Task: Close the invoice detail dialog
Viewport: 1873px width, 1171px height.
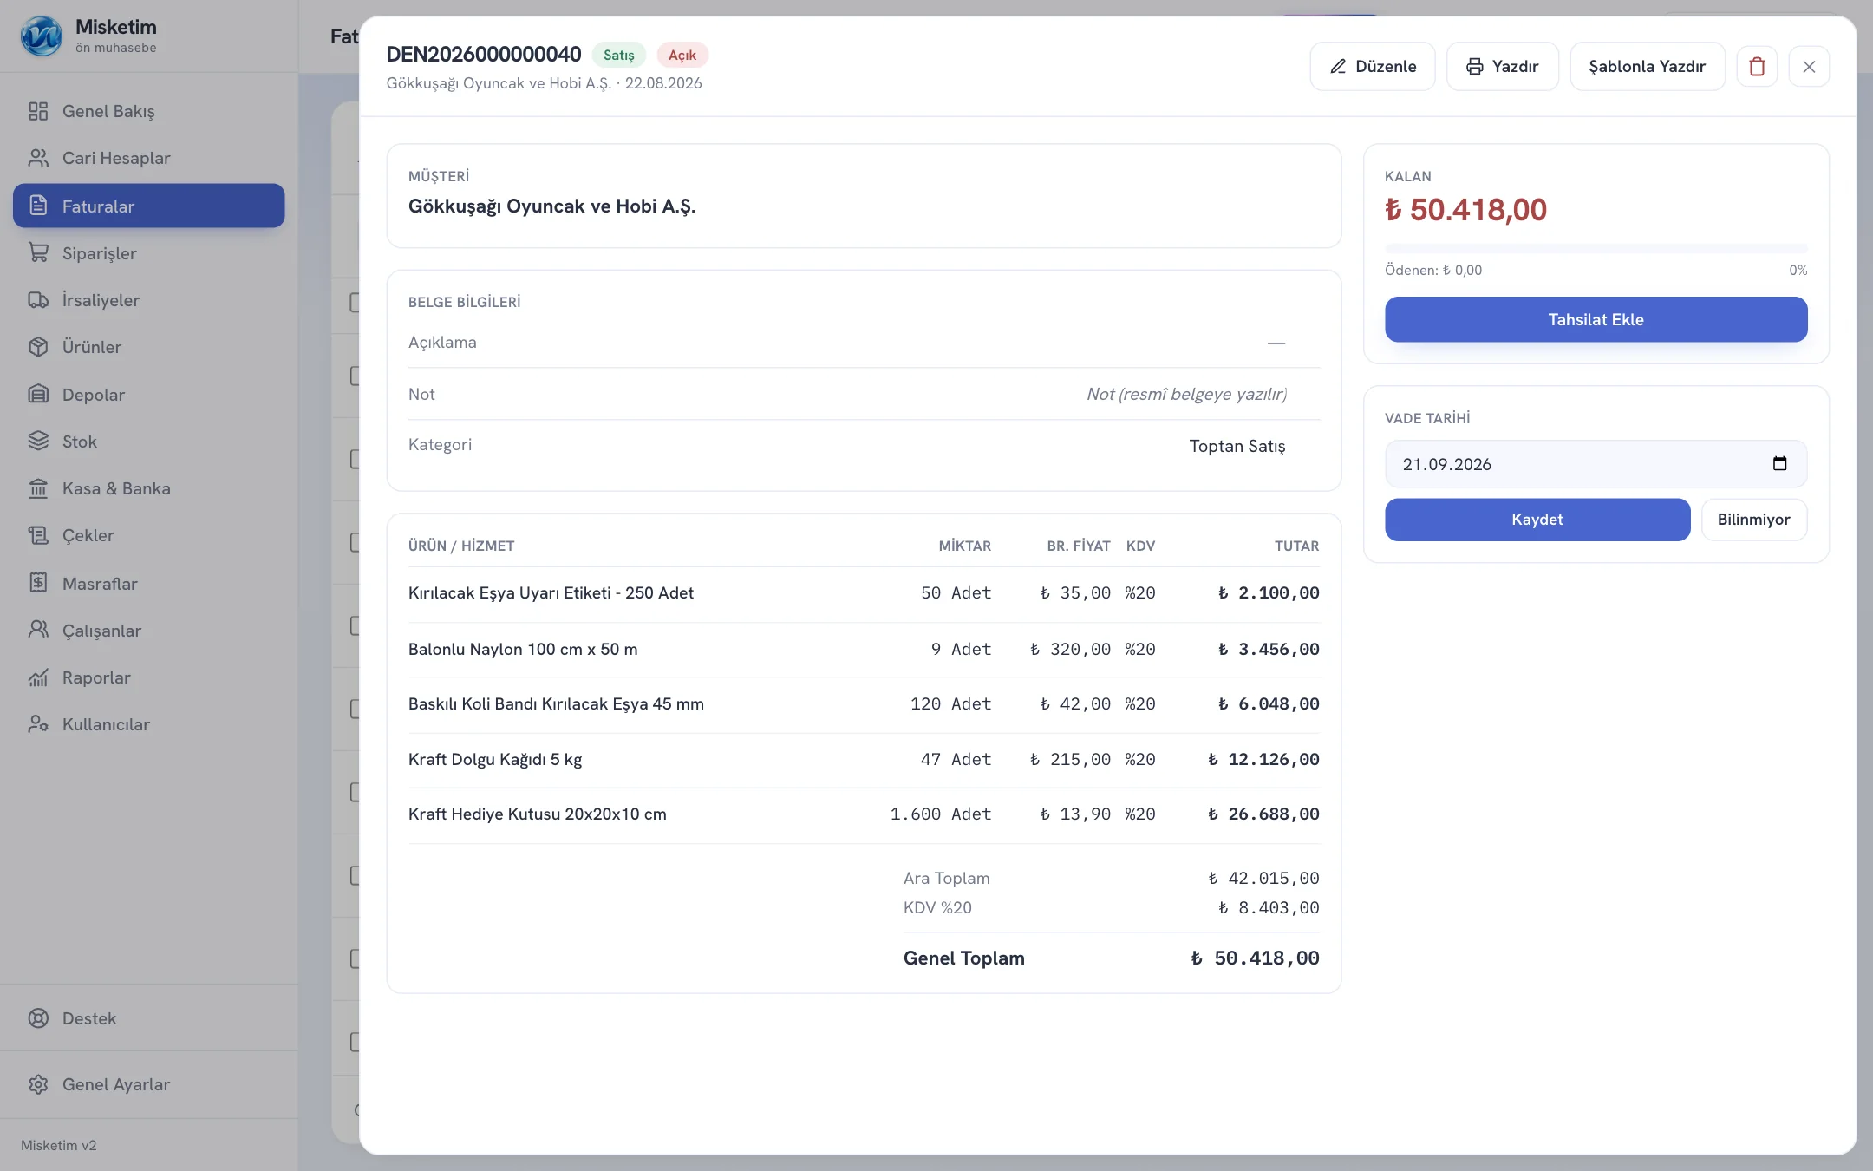Action: [x=1809, y=67]
